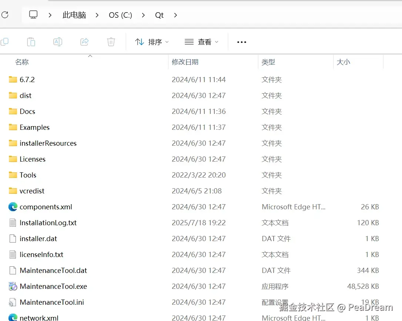Select the vcredist folder icon
The width and height of the screenshot is (402, 321).
[x=13, y=190]
